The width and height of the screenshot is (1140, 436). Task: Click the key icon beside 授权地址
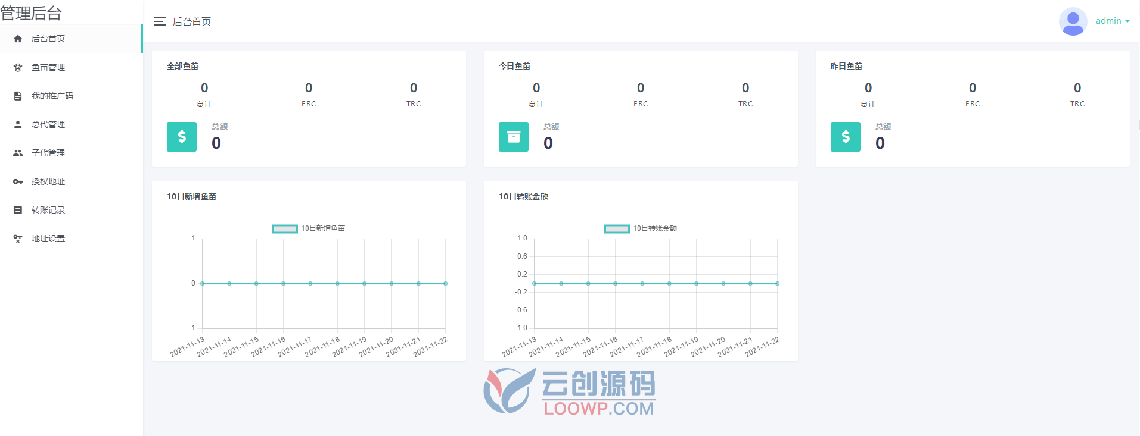(x=18, y=181)
